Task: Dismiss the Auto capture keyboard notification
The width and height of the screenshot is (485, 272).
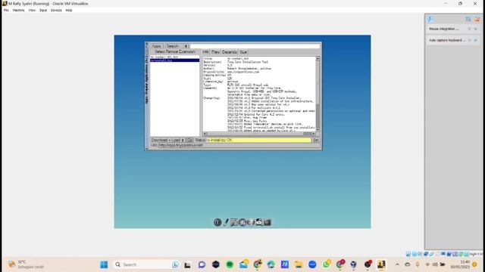Action: point(475,40)
